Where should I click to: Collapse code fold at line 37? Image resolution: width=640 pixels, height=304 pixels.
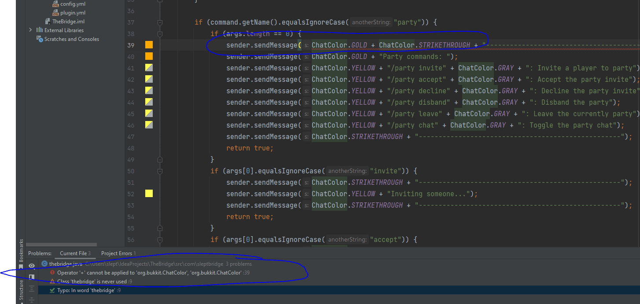(160, 22)
